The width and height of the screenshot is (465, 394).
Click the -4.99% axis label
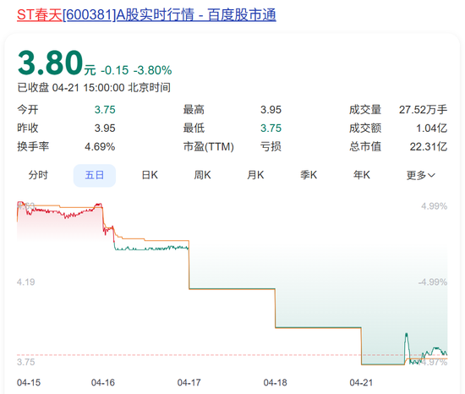pos(433,282)
